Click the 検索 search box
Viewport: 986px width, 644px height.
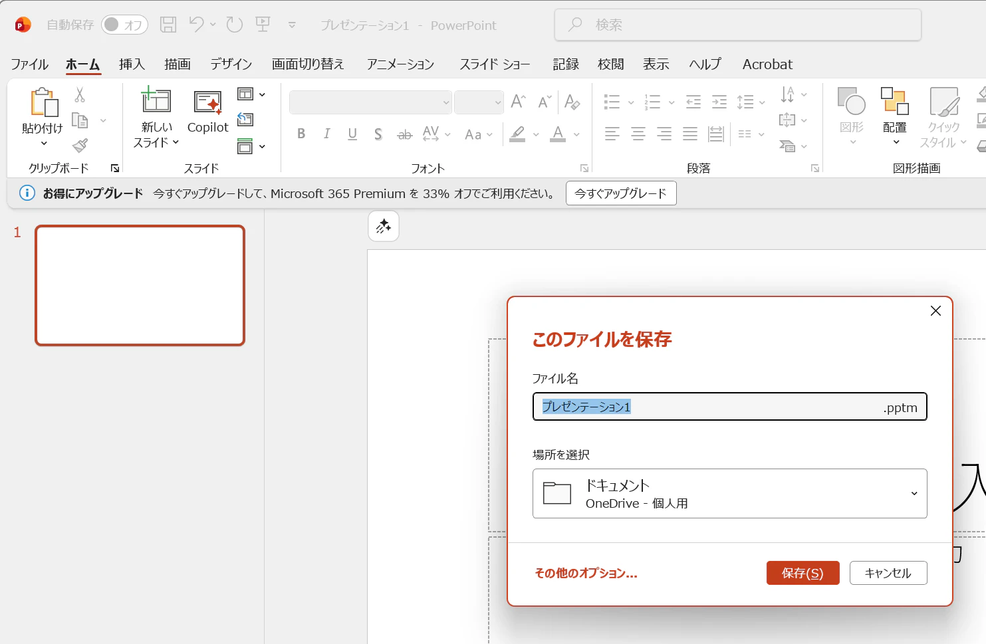(738, 25)
